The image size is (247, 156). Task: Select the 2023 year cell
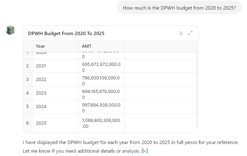55,93
